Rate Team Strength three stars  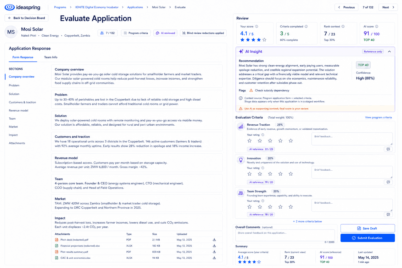pyautogui.click(x=270, y=207)
